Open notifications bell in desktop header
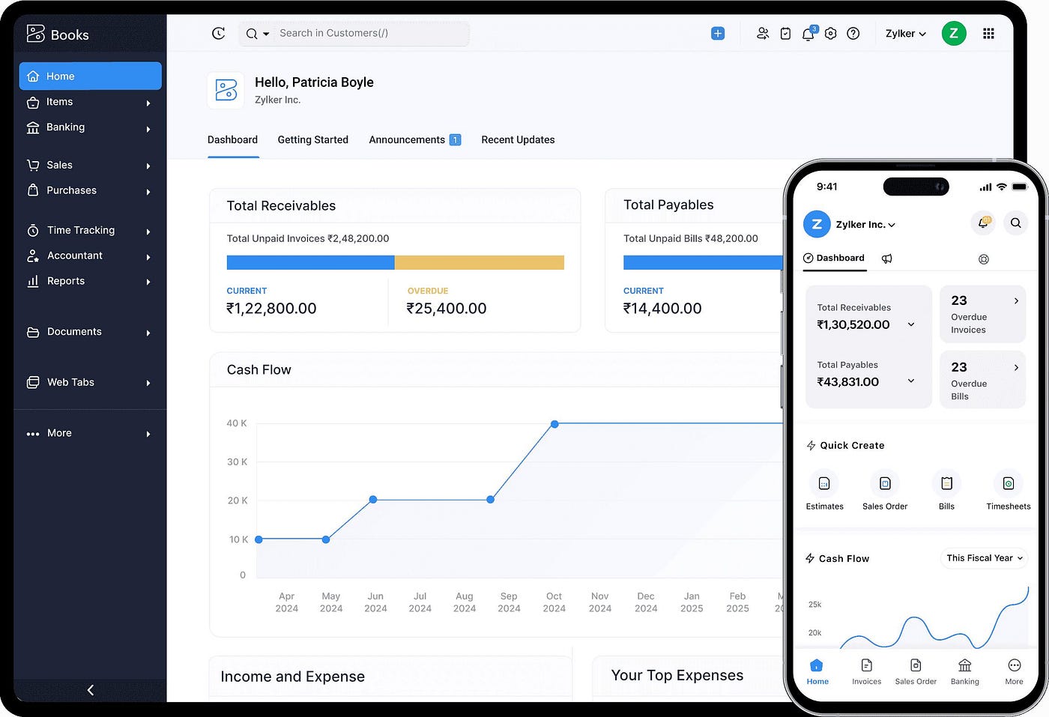Viewport: 1049px width, 717px height. click(808, 33)
